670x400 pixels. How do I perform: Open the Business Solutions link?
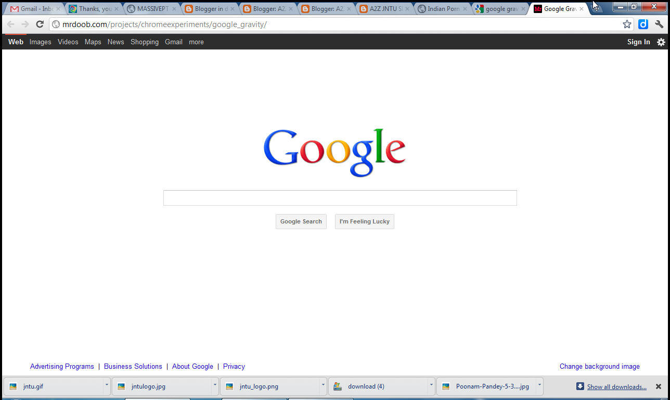pyautogui.click(x=133, y=367)
